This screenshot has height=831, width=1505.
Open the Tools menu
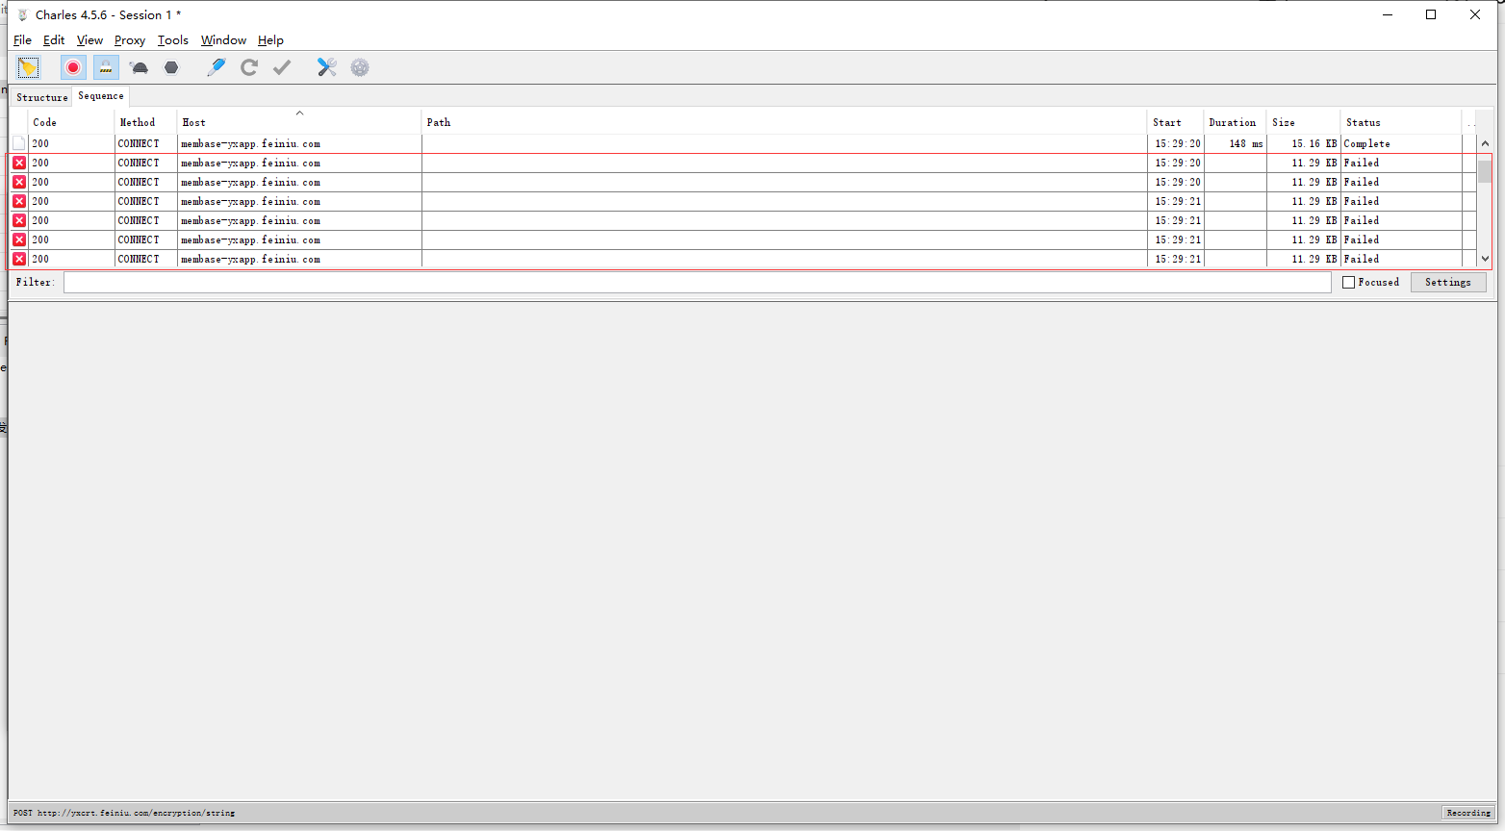[173, 40]
